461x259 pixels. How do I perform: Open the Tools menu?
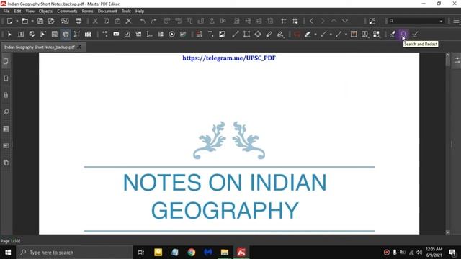pos(127,12)
